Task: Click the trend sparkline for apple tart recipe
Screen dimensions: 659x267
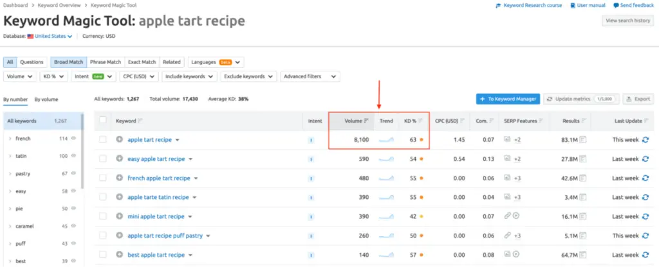Action: pyautogui.click(x=386, y=139)
